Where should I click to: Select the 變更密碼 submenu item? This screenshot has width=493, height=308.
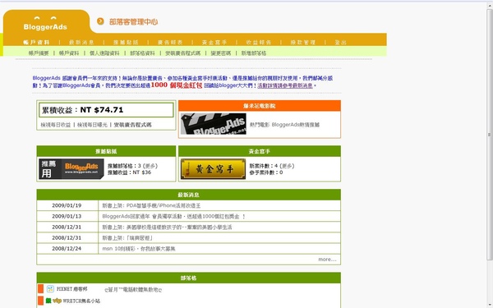point(221,53)
